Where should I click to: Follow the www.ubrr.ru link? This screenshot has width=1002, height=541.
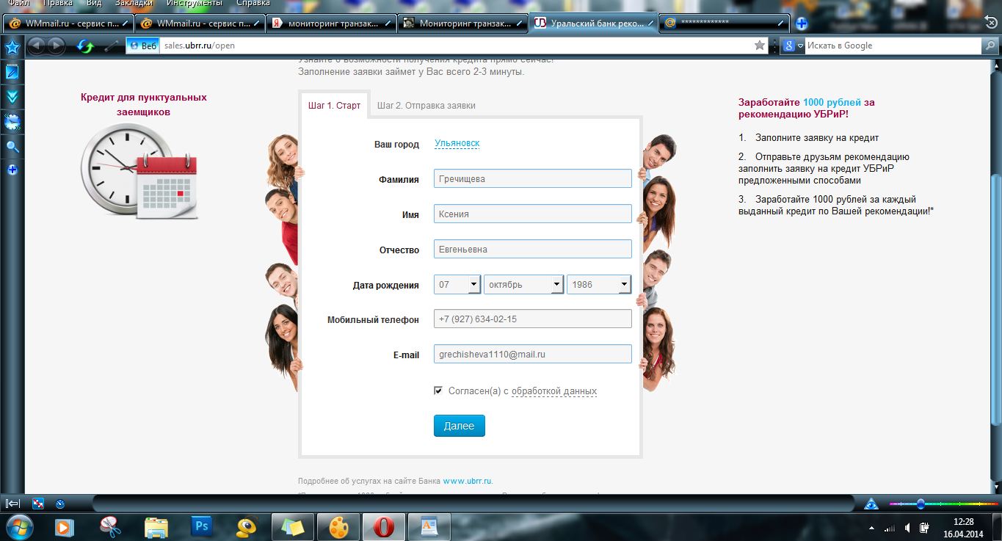(x=468, y=482)
